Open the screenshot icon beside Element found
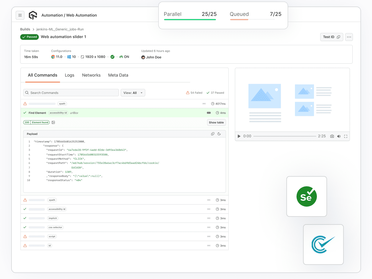 (x=53, y=122)
